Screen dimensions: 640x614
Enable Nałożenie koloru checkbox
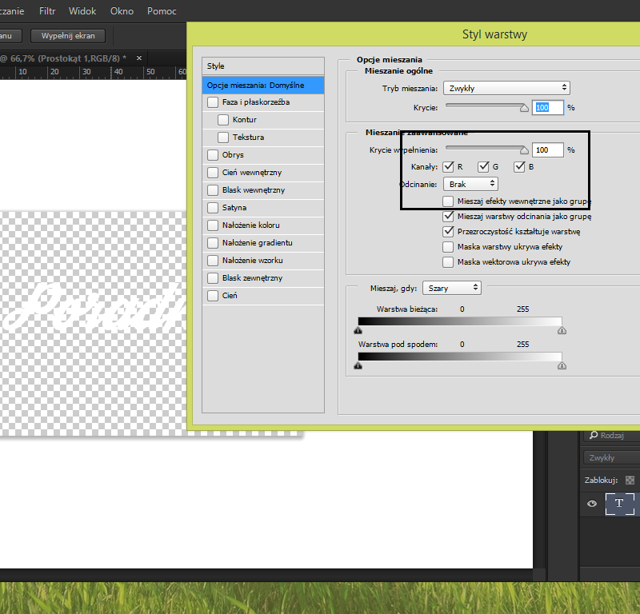[213, 225]
